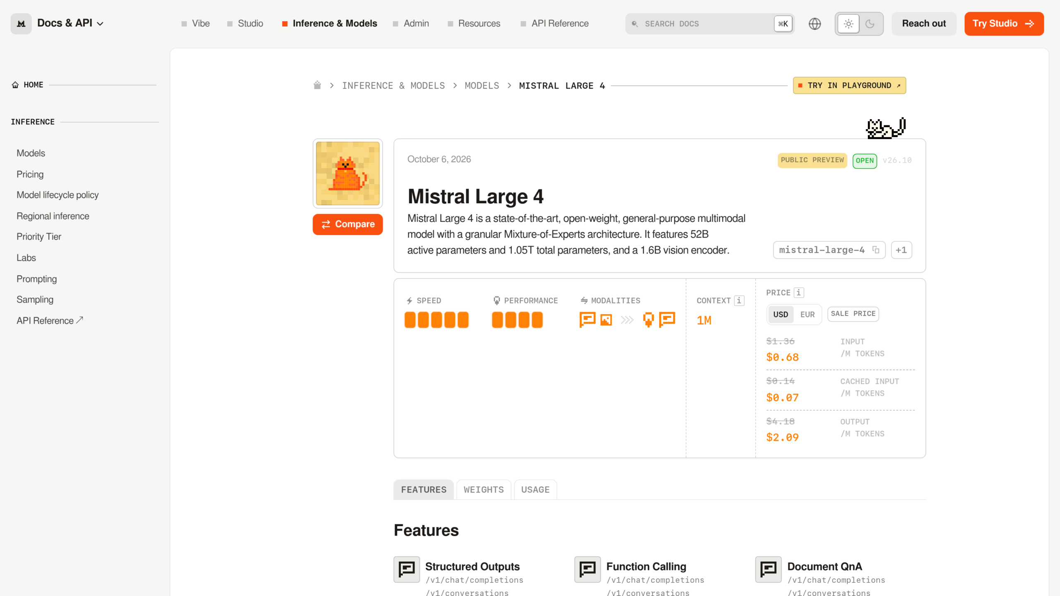Screen dimensions: 1060x596
Task: Toggle the Sale Price badge
Action: [x=853, y=314]
